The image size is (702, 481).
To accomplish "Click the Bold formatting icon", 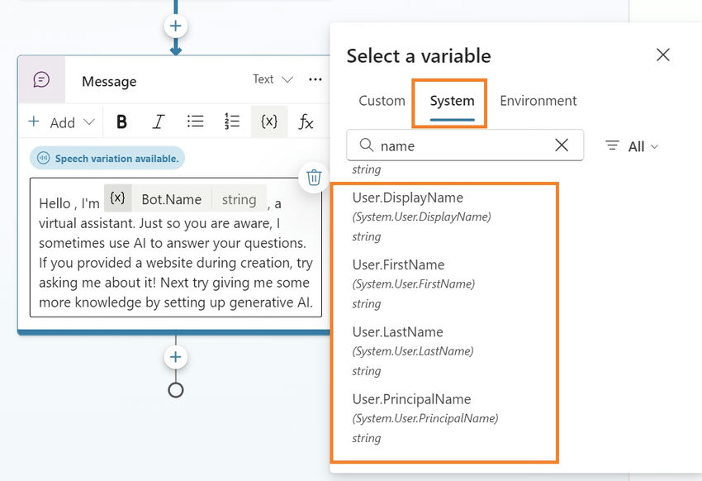I will pyautogui.click(x=122, y=122).
